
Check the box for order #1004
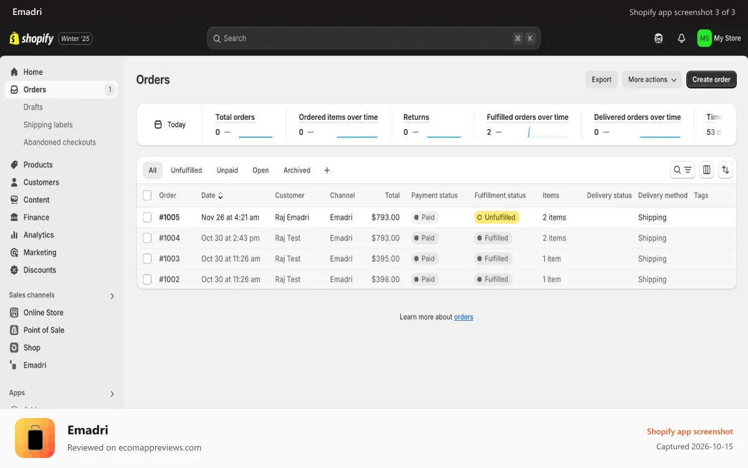click(147, 238)
